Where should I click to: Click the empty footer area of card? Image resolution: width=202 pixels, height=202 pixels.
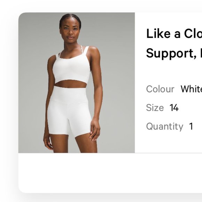tap(110, 173)
